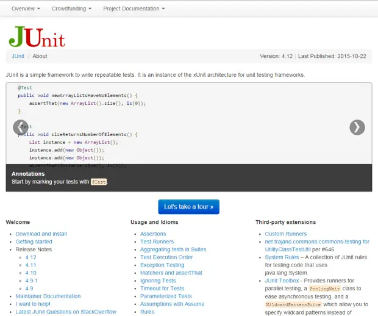
Task: Click the Usage and Idioms heading
Action: tap(154, 222)
